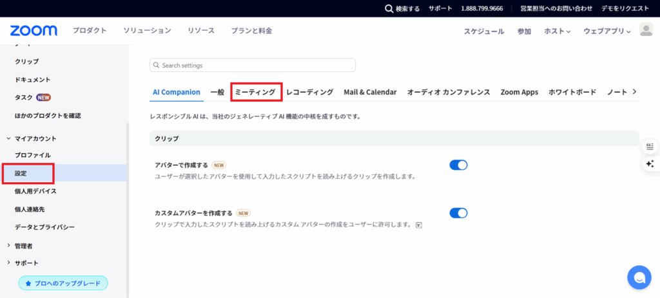This screenshot has height=298, width=660.
Task: Switch to the レコーディング tab
Action: click(310, 92)
